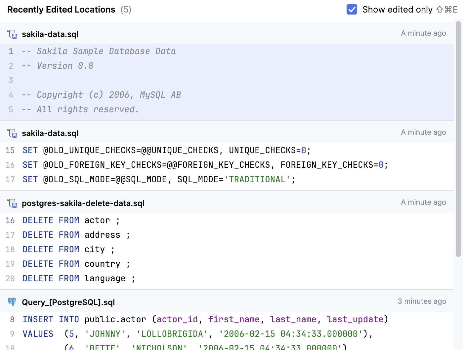This screenshot has height=350, width=463.
Task: Click the Recently Edited Locations title
Action: (x=61, y=10)
